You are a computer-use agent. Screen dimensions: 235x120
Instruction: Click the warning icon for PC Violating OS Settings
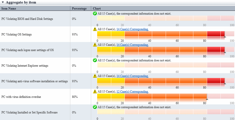pyautogui.click(x=95, y=29)
